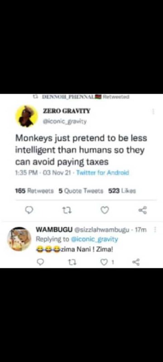The image size is (163, 362).
Task: Retweet WAMBUGU's reply
Action: click(x=72, y=262)
